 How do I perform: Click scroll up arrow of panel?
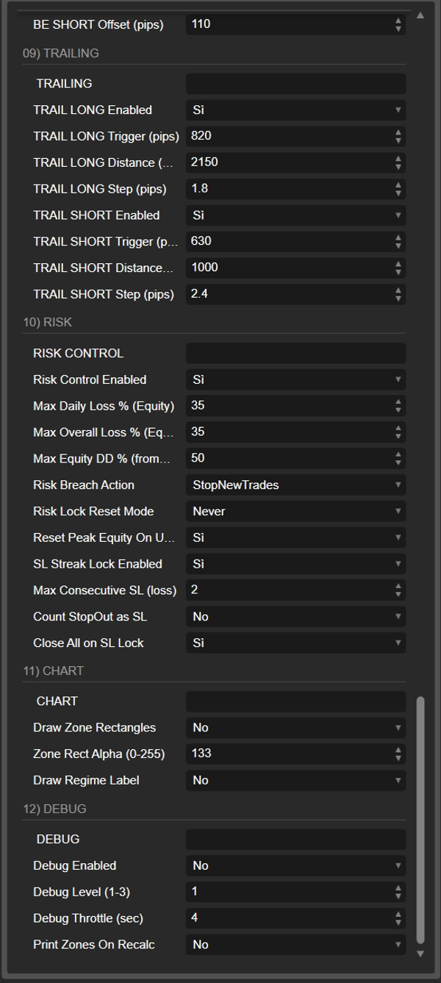click(x=420, y=15)
